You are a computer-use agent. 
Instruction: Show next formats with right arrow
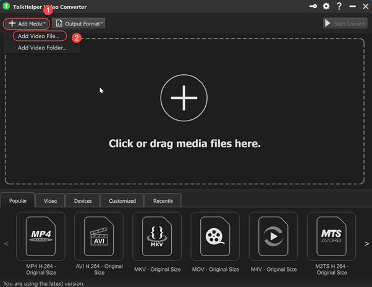pyautogui.click(x=366, y=244)
